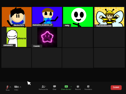
Task: Expand the Share Screen options caret
Action: click(x=71, y=87)
